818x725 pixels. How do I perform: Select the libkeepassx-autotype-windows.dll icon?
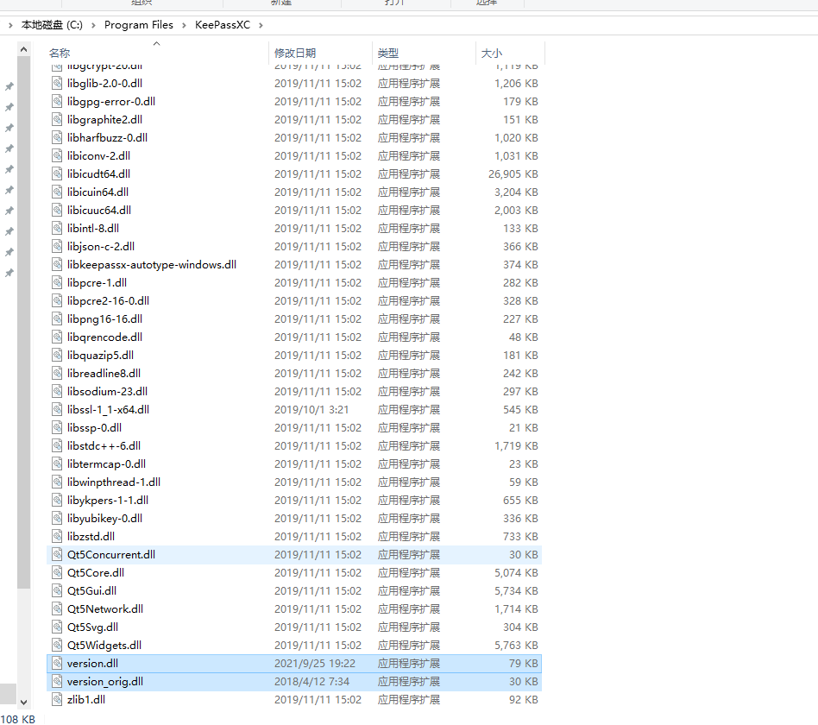(57, 265)
